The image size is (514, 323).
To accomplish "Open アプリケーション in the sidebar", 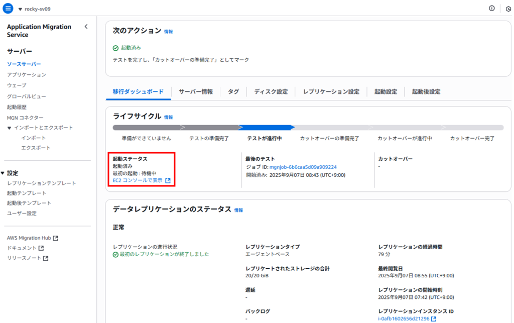I will point(27,75).
